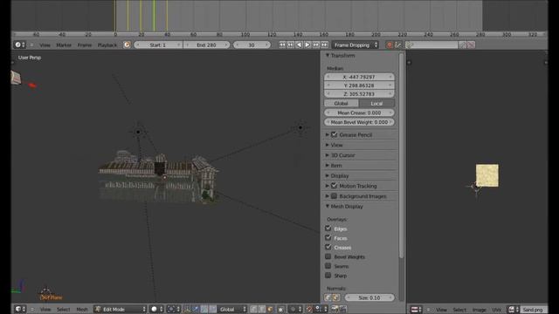Screen dimensions: 559x314
Task: Click the End: 280 frame field
Action: click(x=206, y=44)
